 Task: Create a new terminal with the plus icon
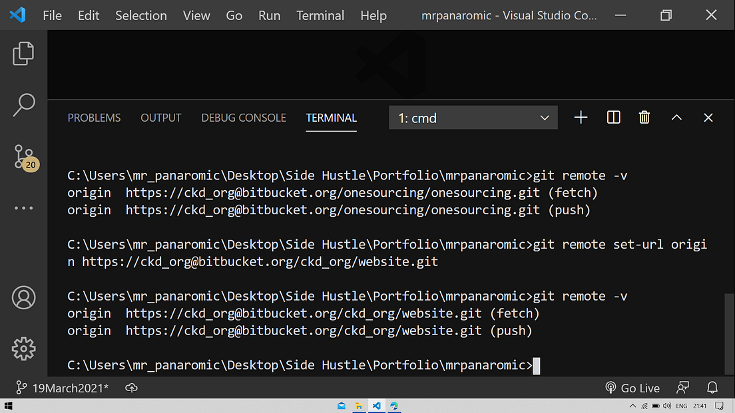[x=581, y=117]
